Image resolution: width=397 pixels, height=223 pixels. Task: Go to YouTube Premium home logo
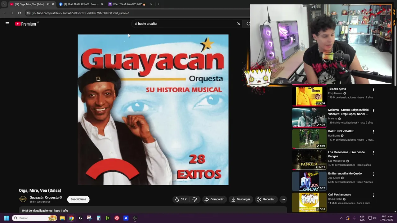pyautogui.click(x=25, y=24)
